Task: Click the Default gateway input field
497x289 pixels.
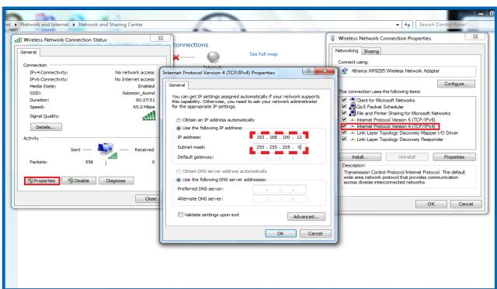Action: (x=280, y=157)
